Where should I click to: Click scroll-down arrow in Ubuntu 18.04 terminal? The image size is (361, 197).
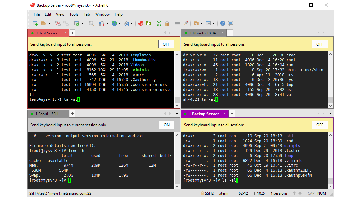click(x=330, y=106)
